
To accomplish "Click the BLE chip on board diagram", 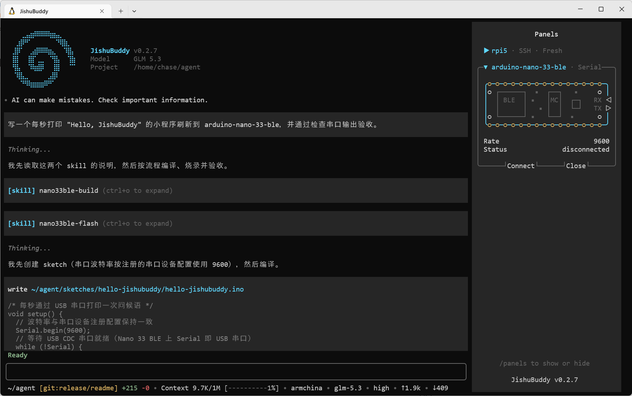I will [x=511, y=104].
